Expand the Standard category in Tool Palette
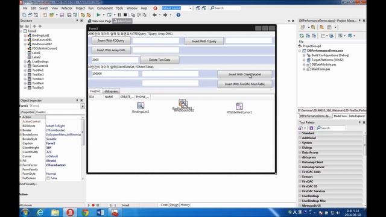386x217 pixels. 300,133
